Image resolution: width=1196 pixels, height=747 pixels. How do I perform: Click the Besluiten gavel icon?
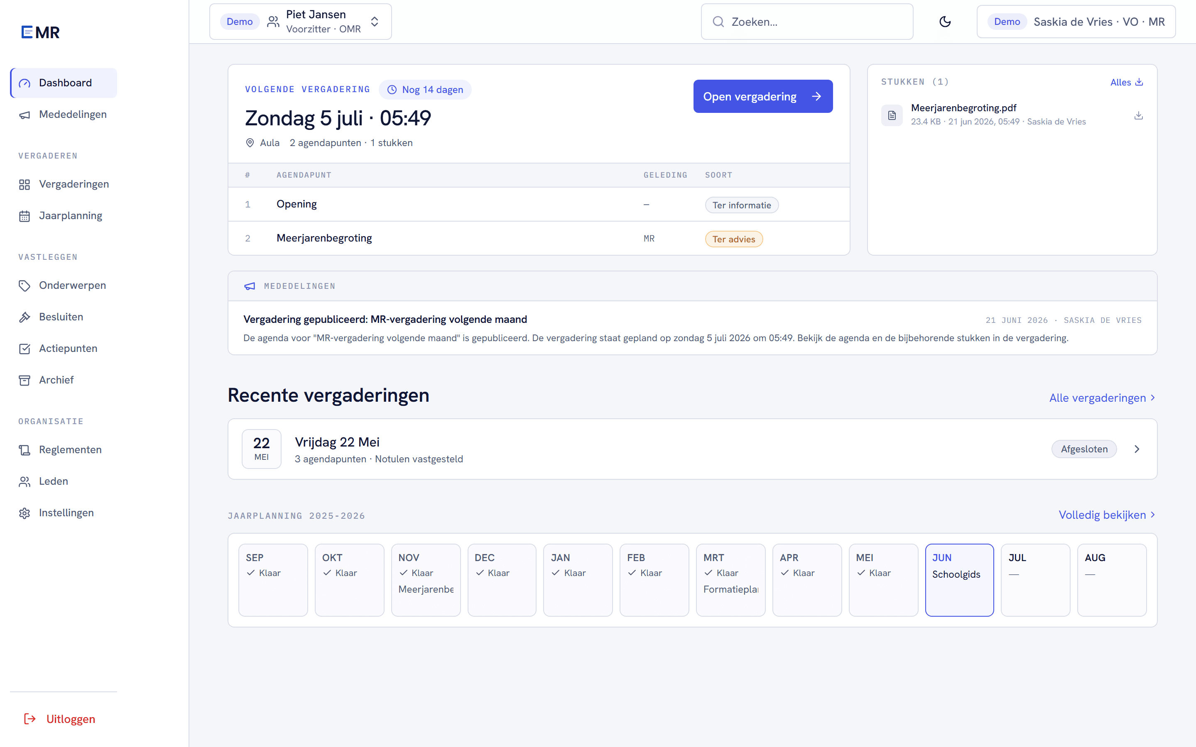click(25, 317)
